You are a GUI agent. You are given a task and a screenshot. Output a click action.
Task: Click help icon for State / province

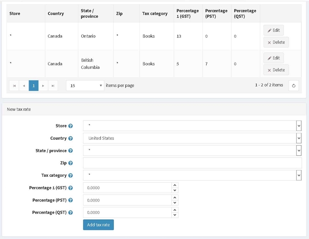pos(70,151)
